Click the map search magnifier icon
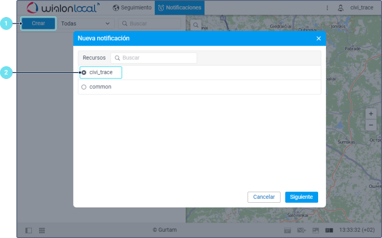Screen dimensions: 382x238 (196, 25)
